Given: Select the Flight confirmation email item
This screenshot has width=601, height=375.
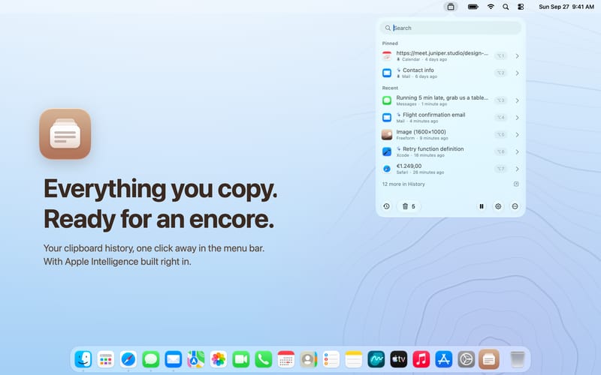Looking at the screenshot, I should click(450, 118).
